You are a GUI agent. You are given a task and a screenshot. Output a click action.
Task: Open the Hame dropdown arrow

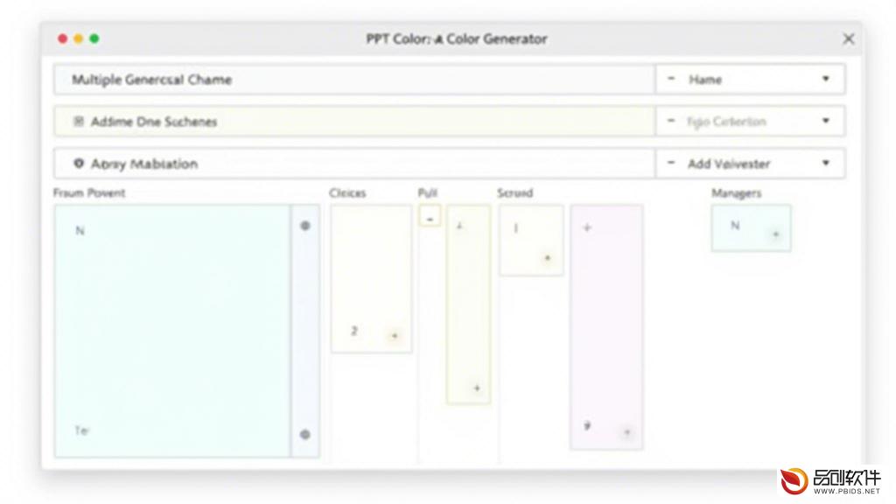point(826,79)
